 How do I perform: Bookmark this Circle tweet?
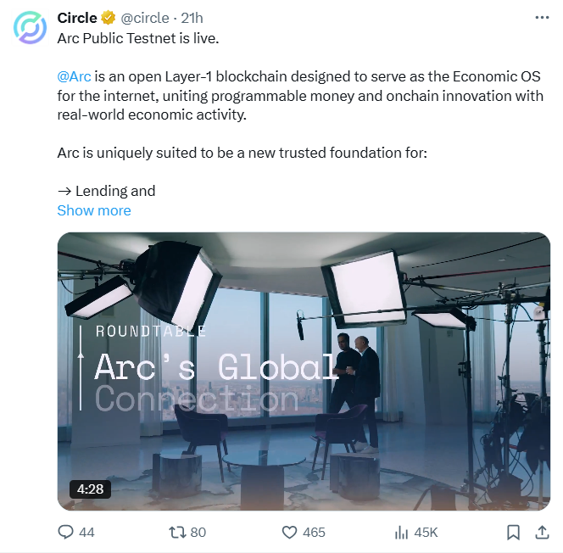513,532
